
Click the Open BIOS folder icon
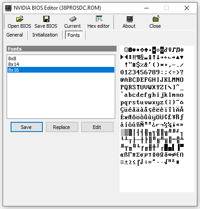pos(19,19)
